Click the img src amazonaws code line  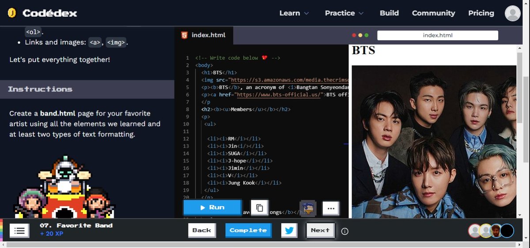[x=275, y=80]
